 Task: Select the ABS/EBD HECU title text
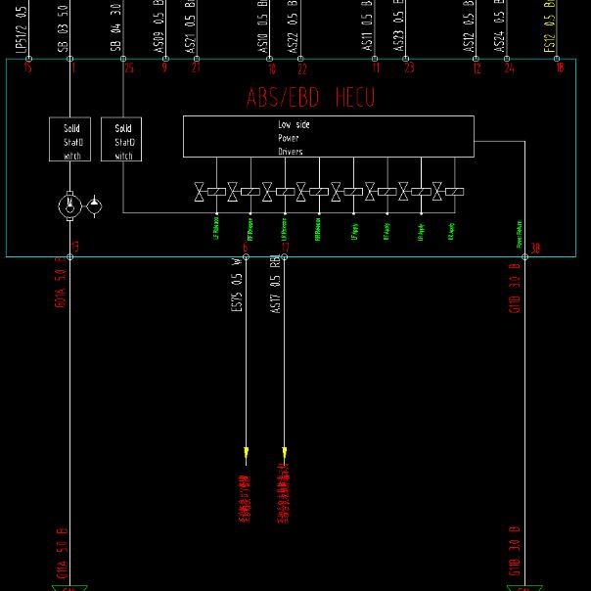point(310,97)
